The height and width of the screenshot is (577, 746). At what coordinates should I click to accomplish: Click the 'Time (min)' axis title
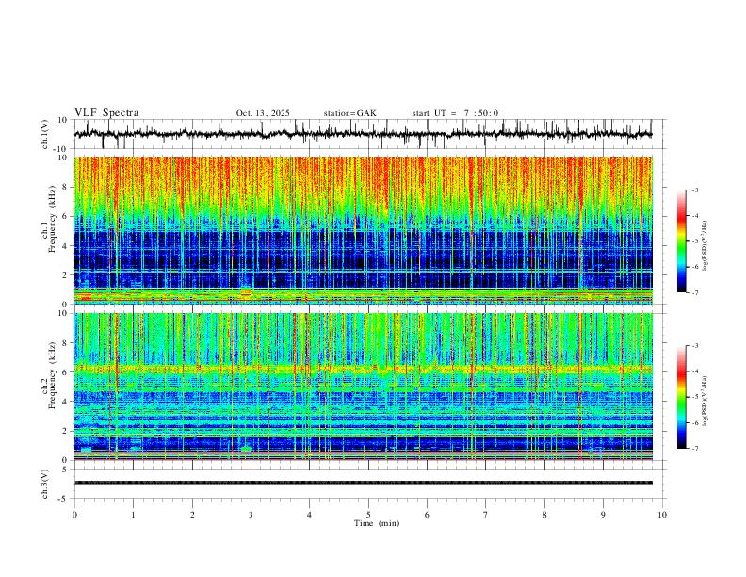[x=377, y=523]
